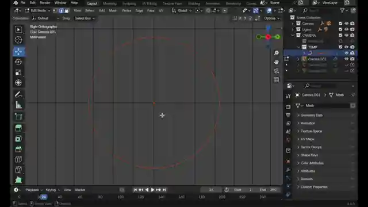This screenshot has height=207, width=368.
Task: Expand the Lights collection
Action: (x=293, y=29)
